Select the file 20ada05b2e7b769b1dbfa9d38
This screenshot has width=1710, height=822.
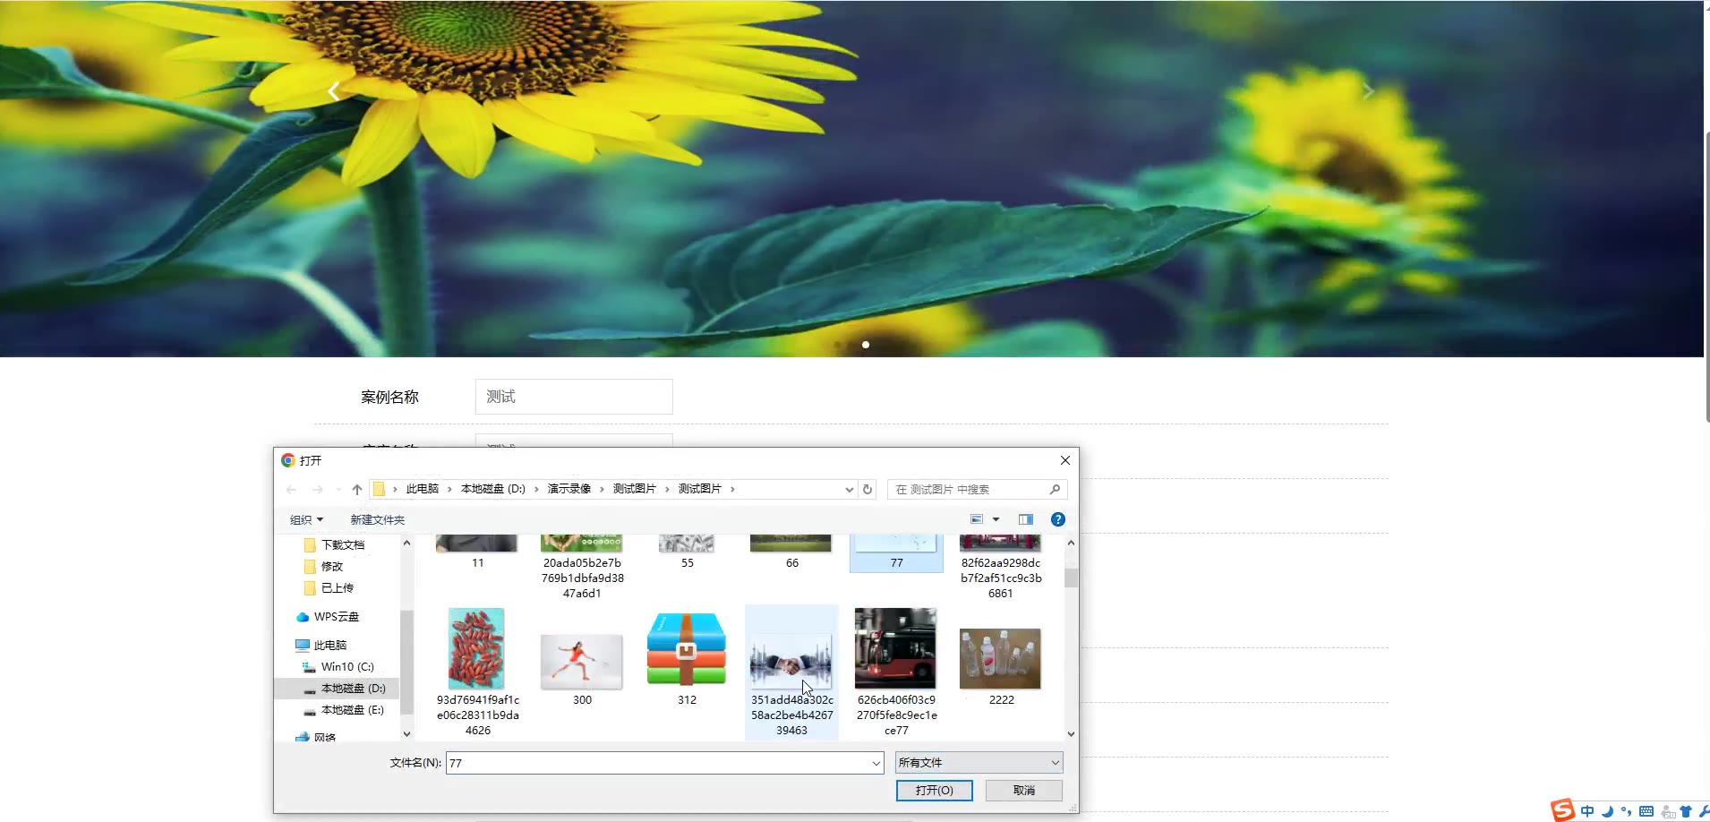pos(582,568)
